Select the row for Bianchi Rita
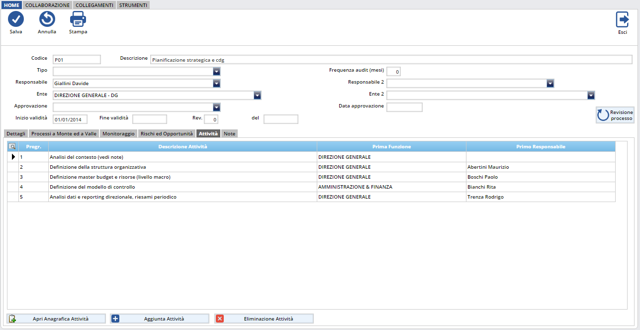 click(481, 187)
